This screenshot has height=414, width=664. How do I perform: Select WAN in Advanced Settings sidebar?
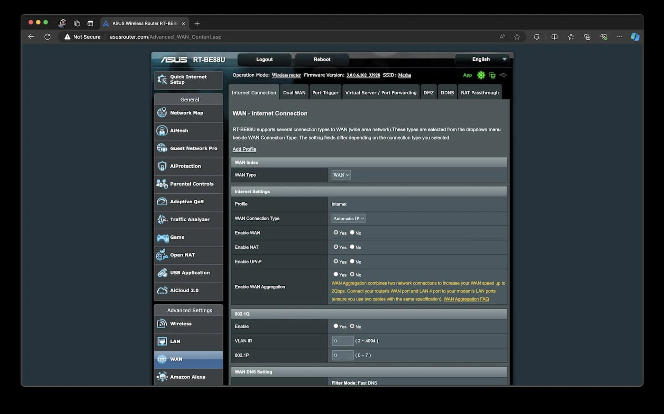188,359
